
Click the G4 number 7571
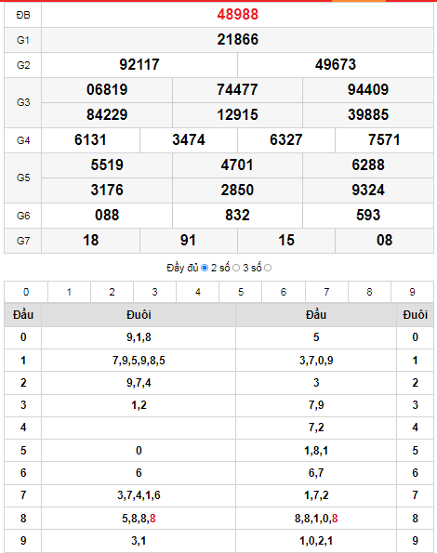tap(384, 140)
